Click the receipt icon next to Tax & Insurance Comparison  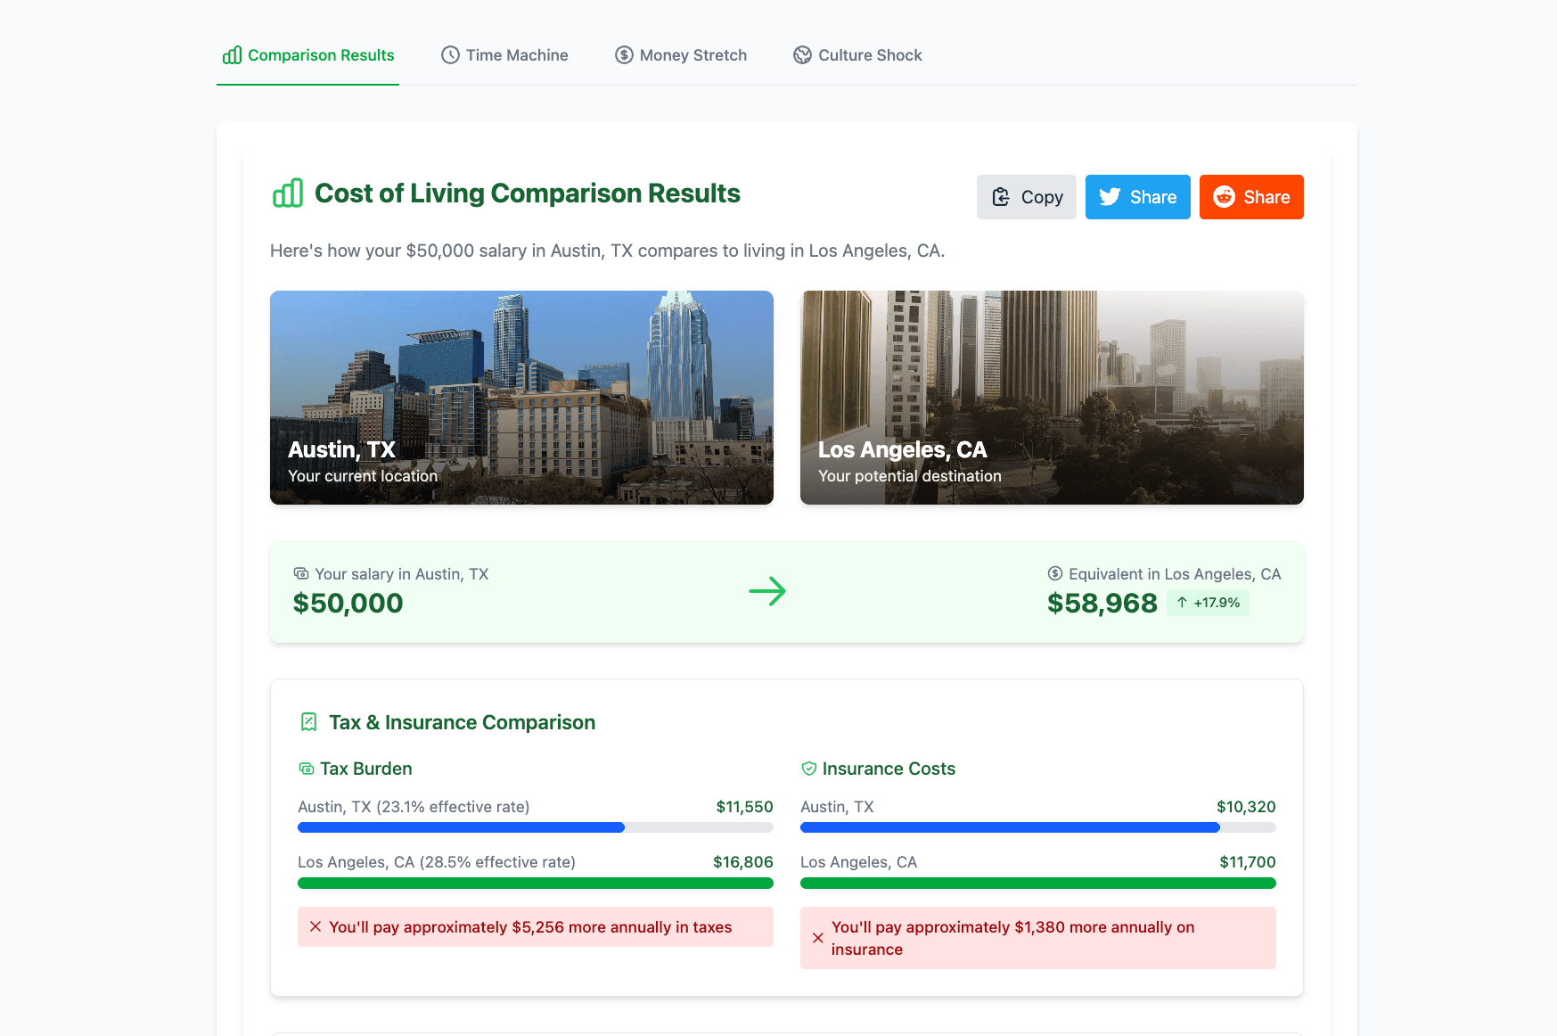pos(309,722)
